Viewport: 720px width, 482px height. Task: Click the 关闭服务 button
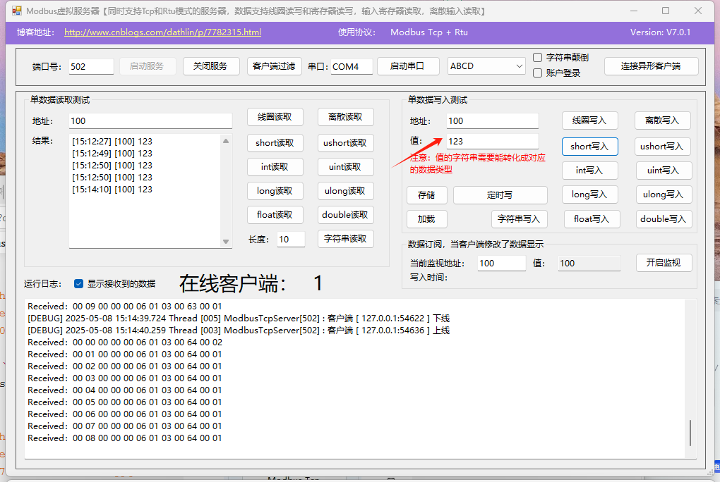click(211, 66)
